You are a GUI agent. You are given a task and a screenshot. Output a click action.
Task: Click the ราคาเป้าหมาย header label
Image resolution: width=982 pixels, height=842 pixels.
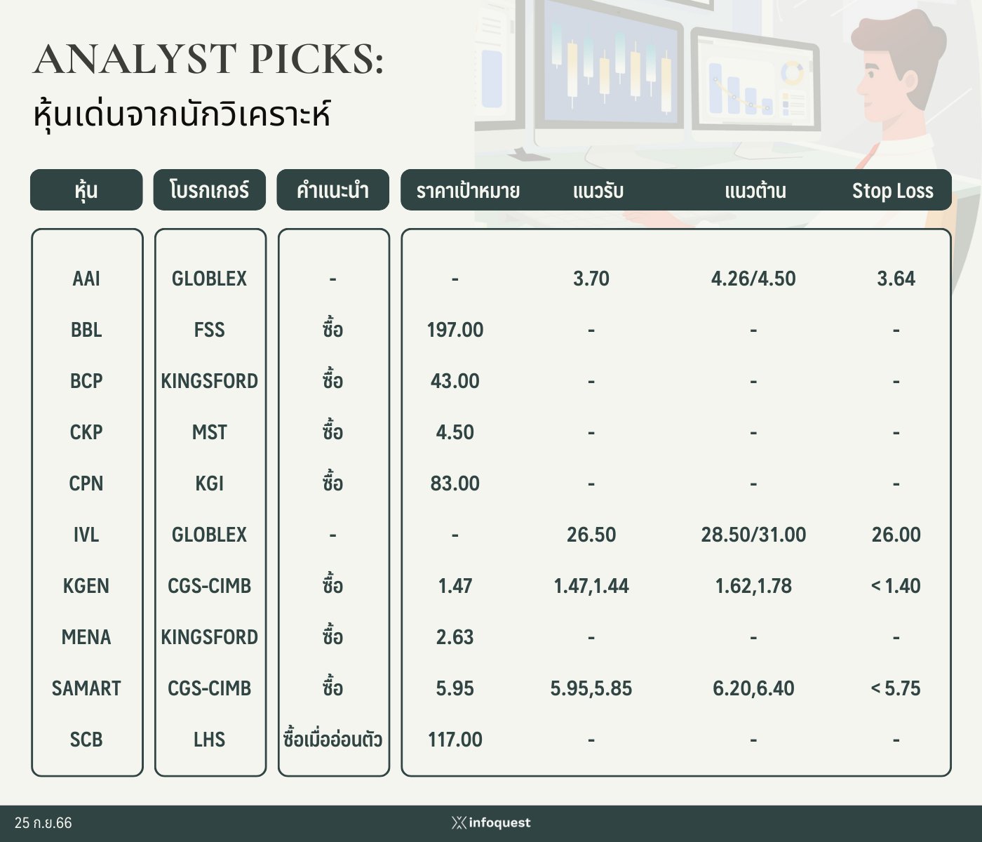pyautogui.click(x=468, y=191)
